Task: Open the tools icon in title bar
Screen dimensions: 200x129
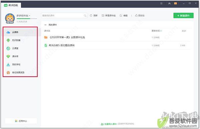Action: pyautogui.click(x=169, y=3)
